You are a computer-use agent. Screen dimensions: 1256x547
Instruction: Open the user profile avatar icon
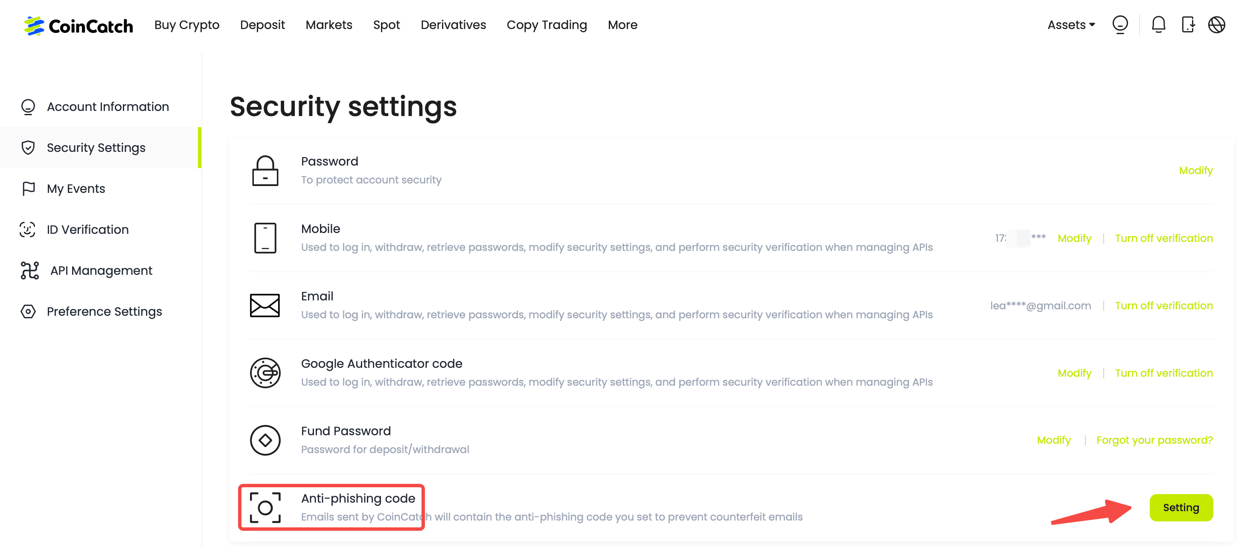[x=1120, y=25]
